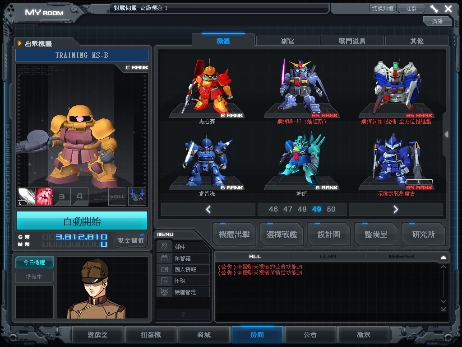Go to 扭蛋機 in bottom navigation

(151, 335)
